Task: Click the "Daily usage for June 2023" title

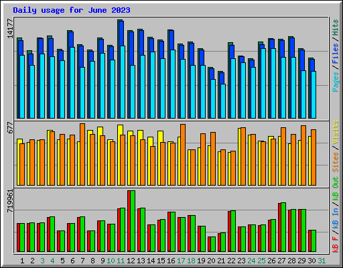Action: point(72,10)
